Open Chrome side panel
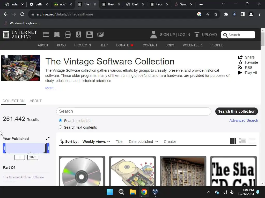Image resolution: width=265 pixels, height=198 pixels. pyautogui.click(x=243, y=14)
